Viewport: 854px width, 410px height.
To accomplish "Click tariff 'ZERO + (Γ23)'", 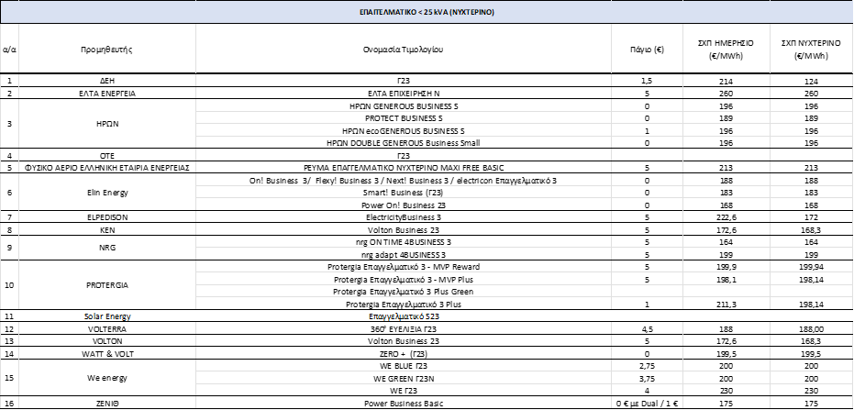I will (x=403, y=354).
